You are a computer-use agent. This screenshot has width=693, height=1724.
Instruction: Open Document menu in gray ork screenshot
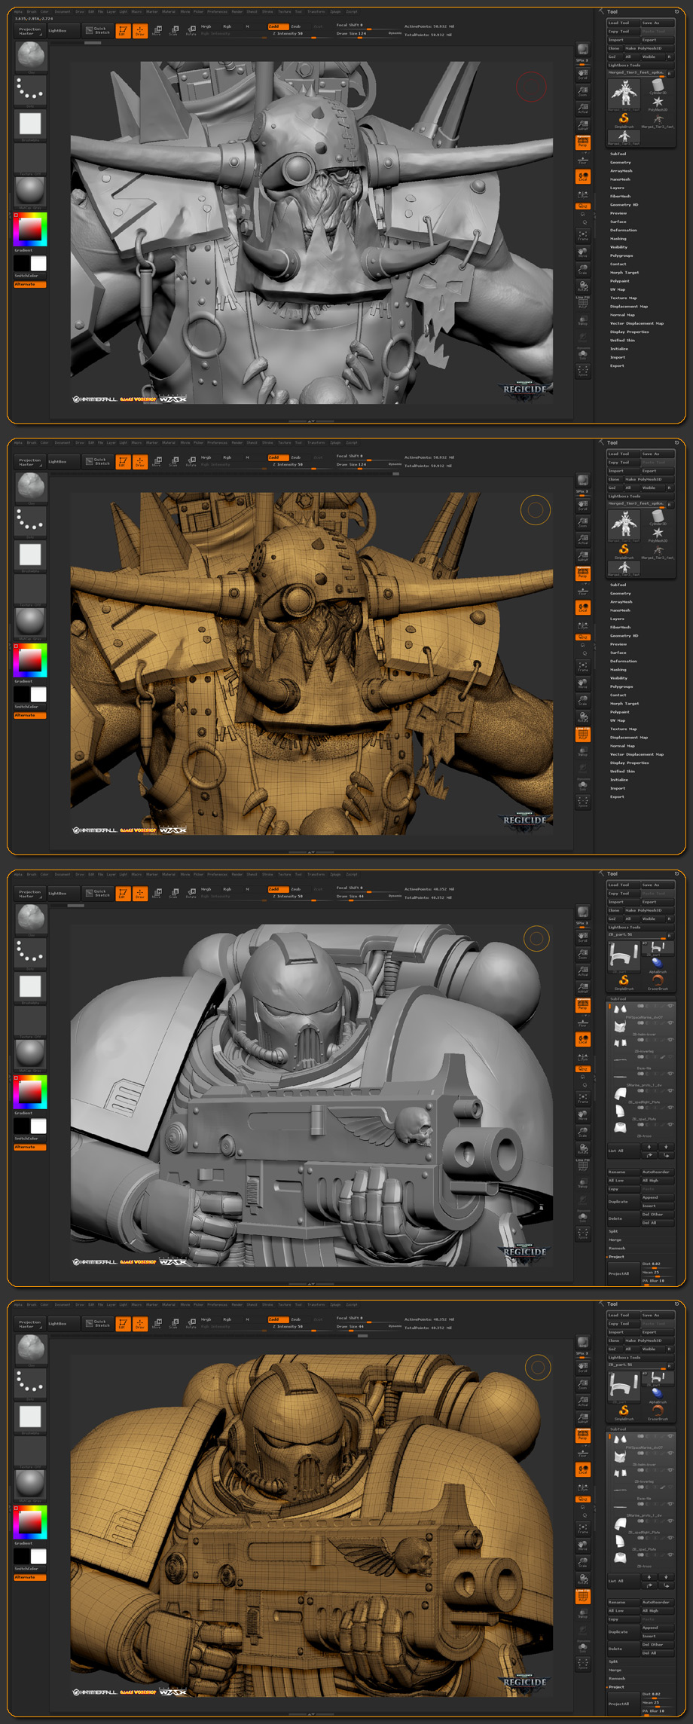[x=63, y=11]
